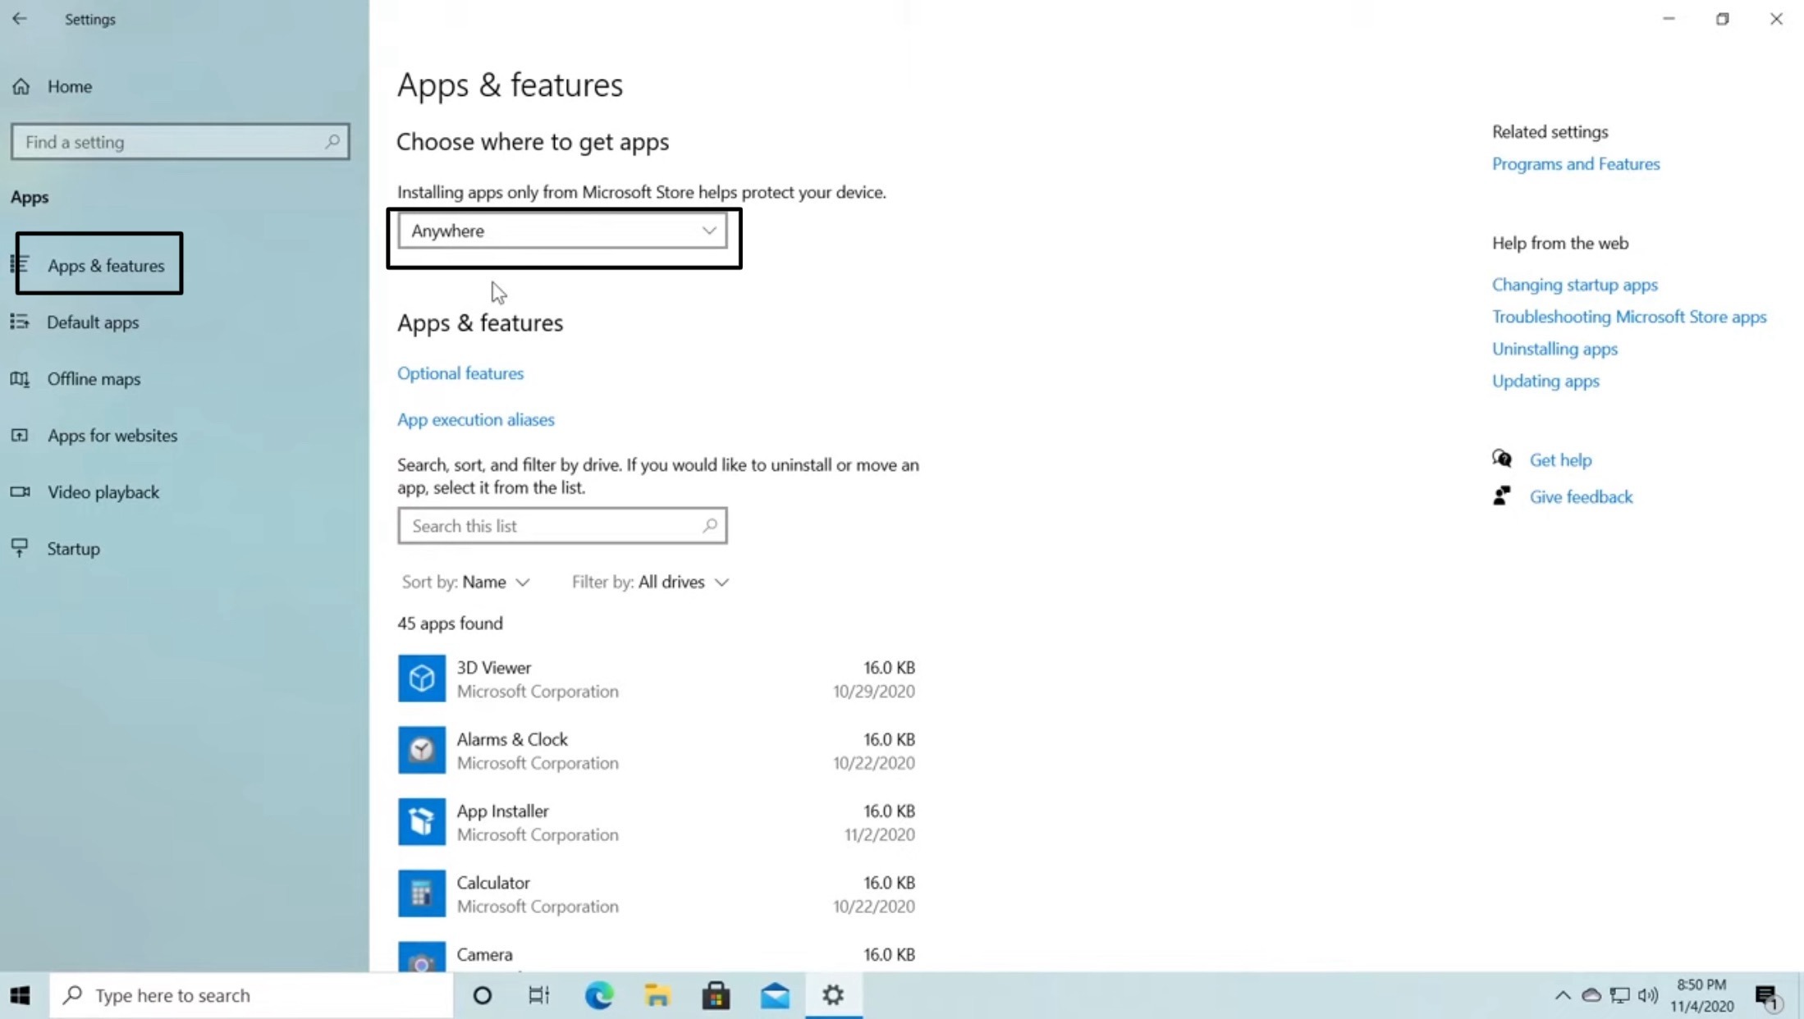Click the magnifier in Search this list
This screenshot has height=1019, width=1804.
(710, 525)
